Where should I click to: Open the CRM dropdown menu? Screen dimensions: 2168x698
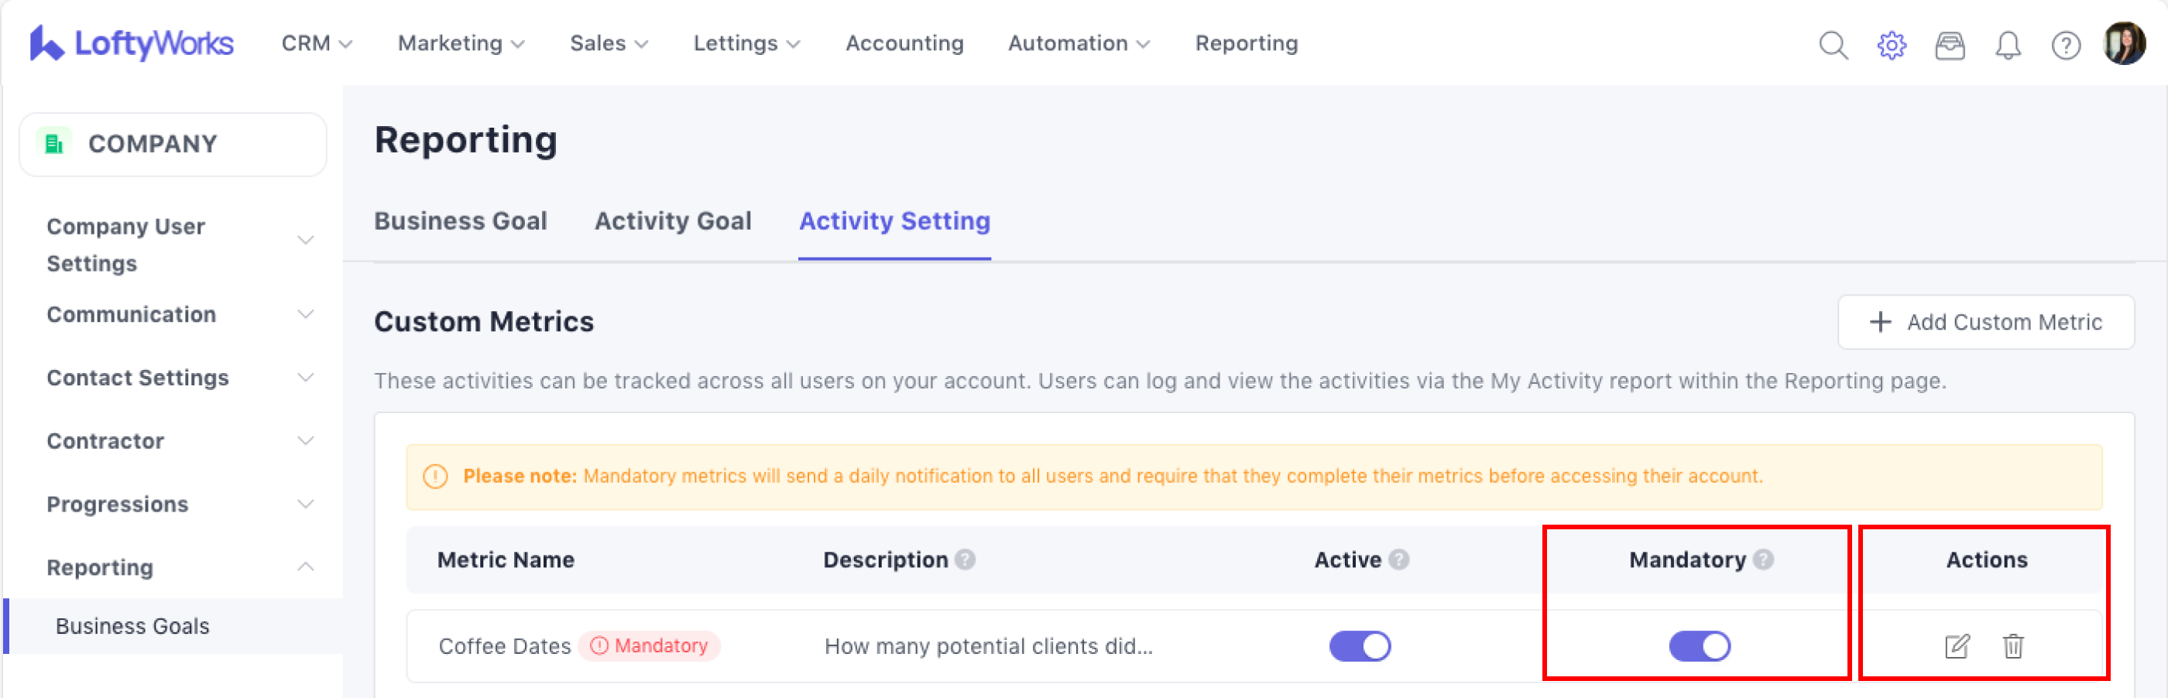316,43
